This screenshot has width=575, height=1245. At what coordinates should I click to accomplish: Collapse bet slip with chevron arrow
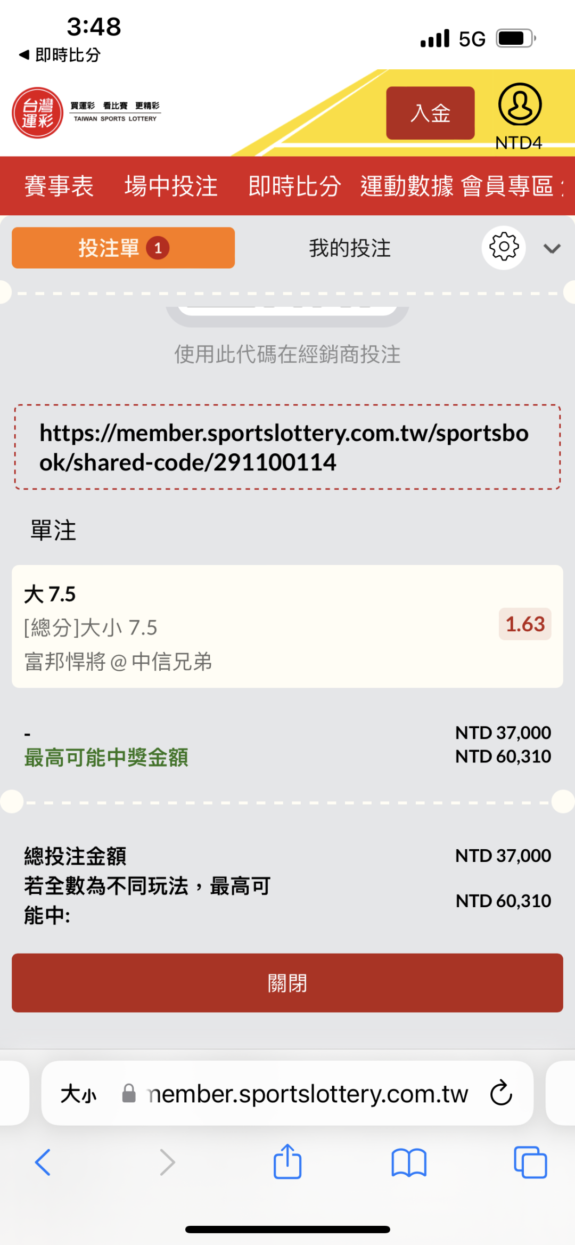pyautogui.click(x=552, y=248)
